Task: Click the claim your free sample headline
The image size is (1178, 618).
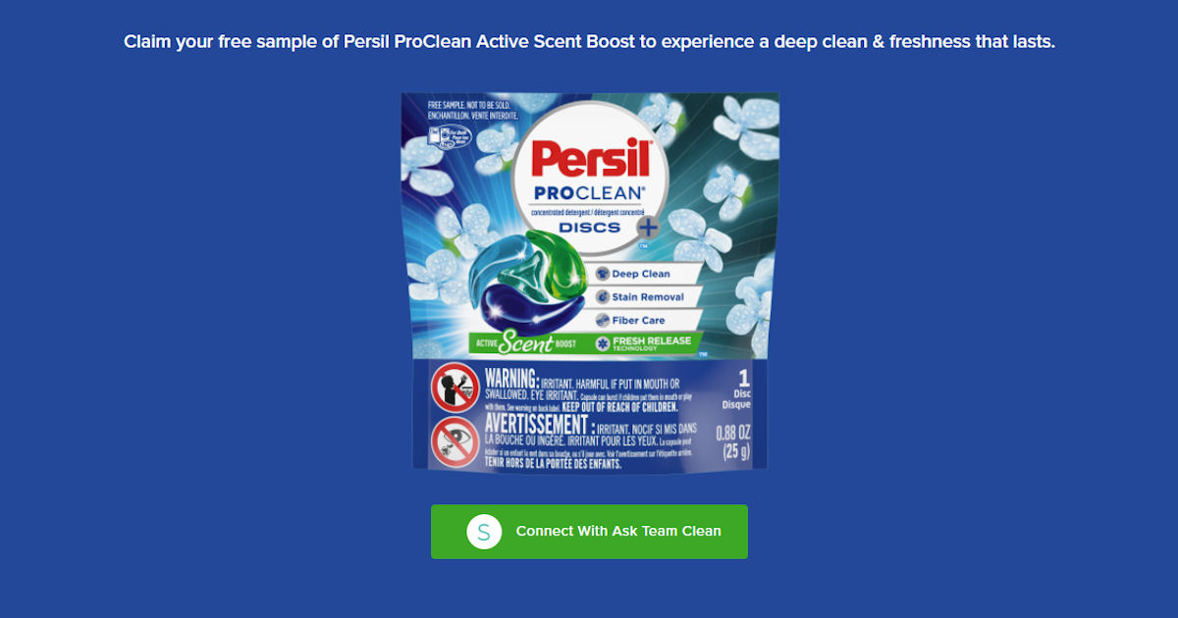Action: click(589, 43)
